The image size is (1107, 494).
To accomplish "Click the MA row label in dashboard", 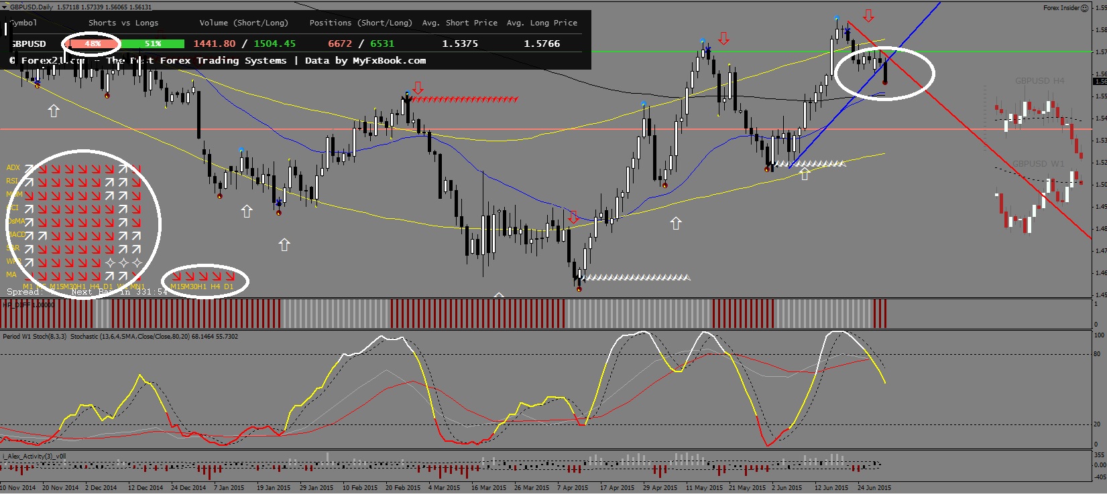I will (11, 274).
